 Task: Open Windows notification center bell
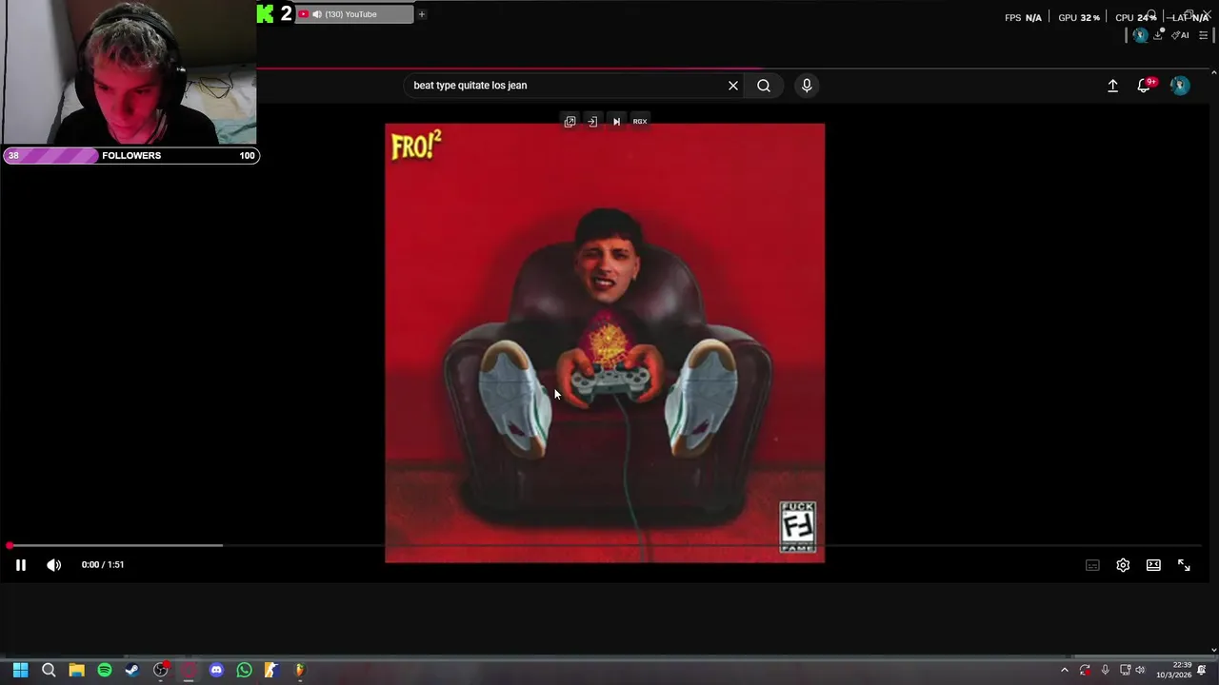point(1202,670)
